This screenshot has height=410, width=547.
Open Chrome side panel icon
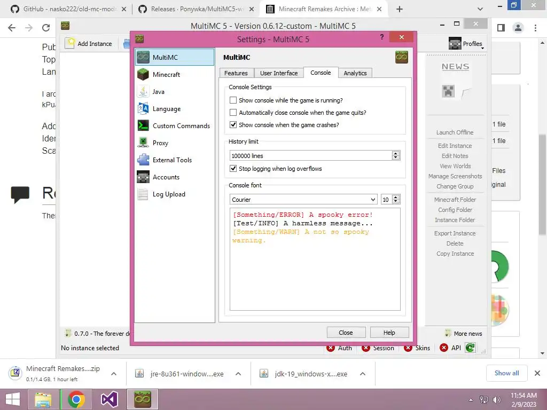tap(501, 28)
